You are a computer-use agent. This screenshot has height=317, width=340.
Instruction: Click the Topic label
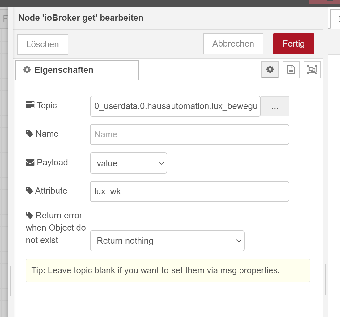coord(41,105)
